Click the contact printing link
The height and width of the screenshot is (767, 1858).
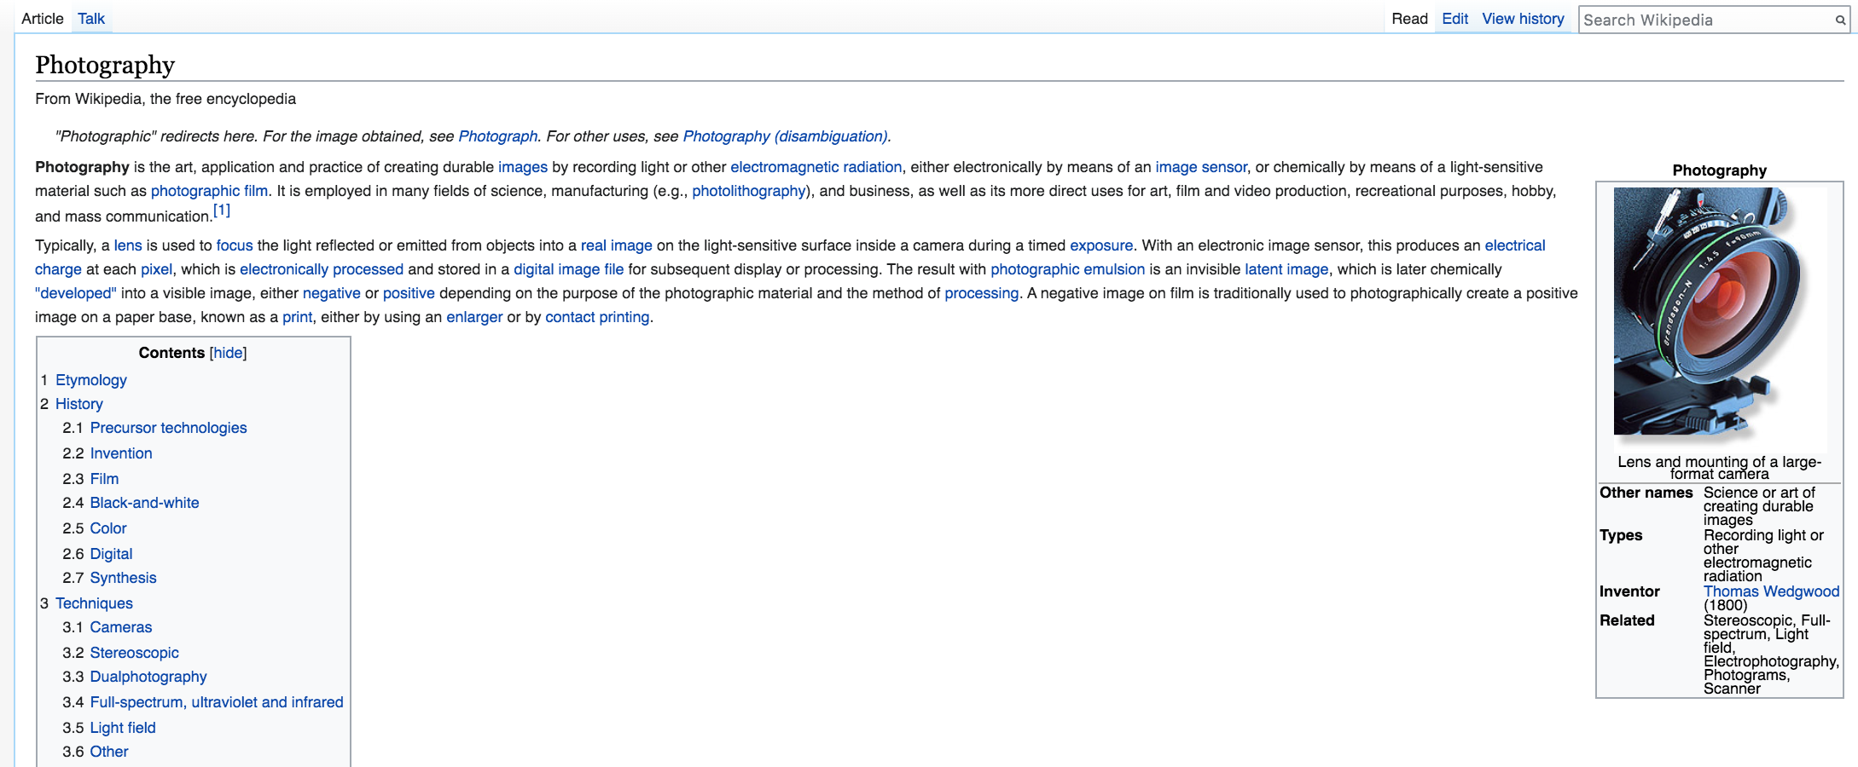(597, 317)
